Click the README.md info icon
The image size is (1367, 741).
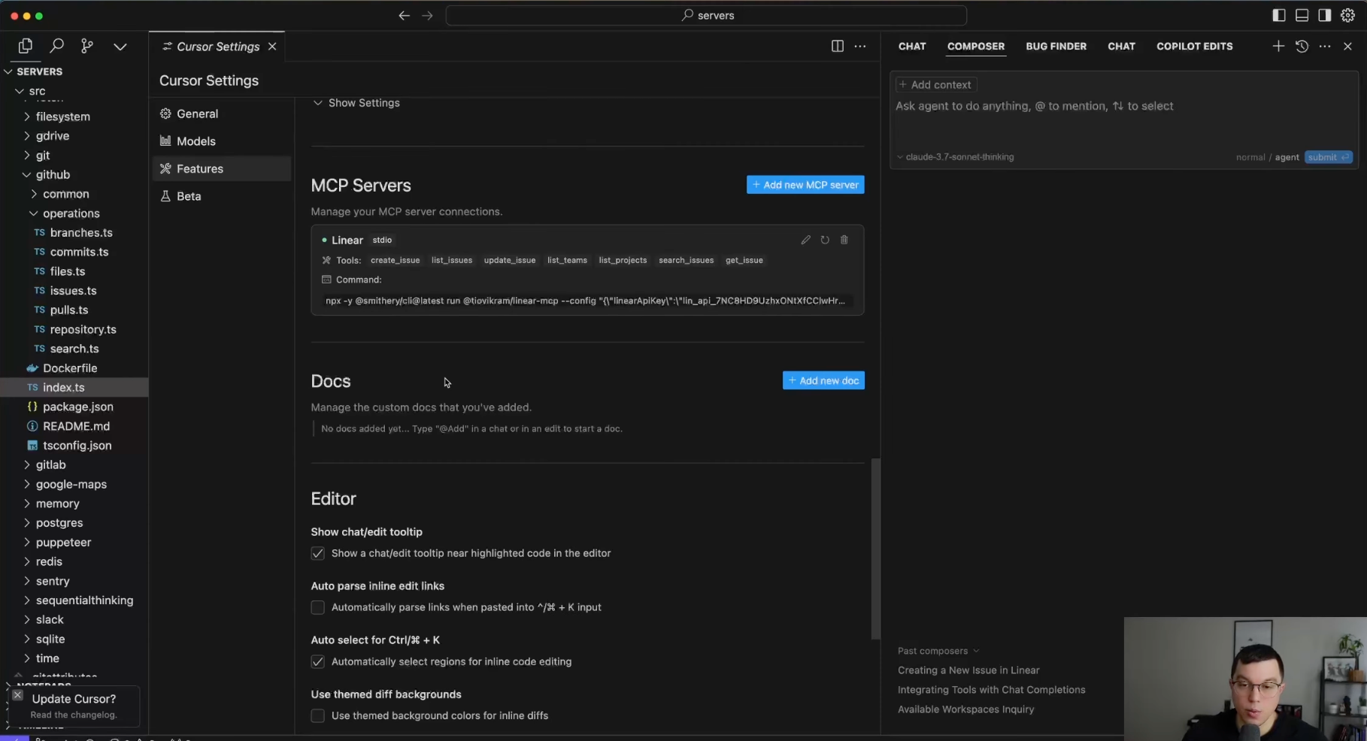[x=32, y=426]
